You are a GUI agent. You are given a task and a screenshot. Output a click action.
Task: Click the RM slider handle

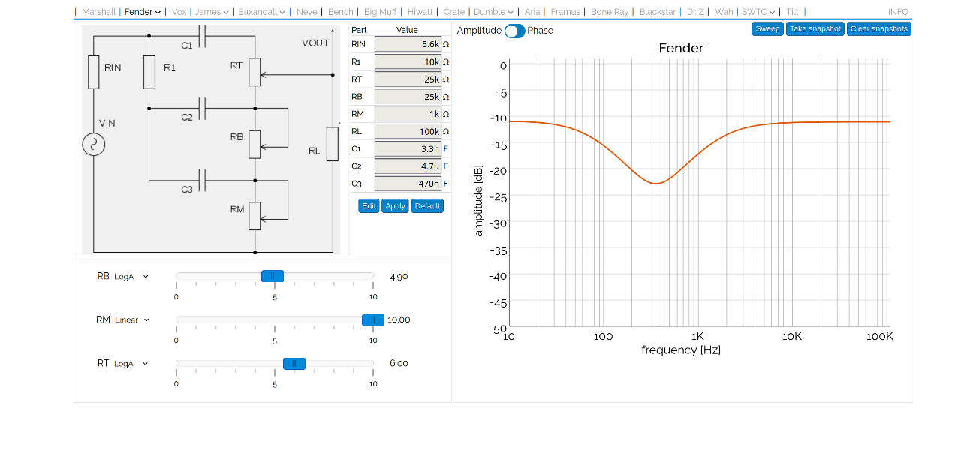[x=373, y=319]
